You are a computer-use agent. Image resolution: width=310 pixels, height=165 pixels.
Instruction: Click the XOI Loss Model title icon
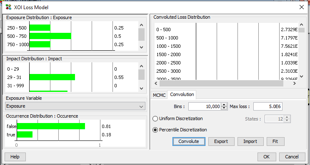8,7
